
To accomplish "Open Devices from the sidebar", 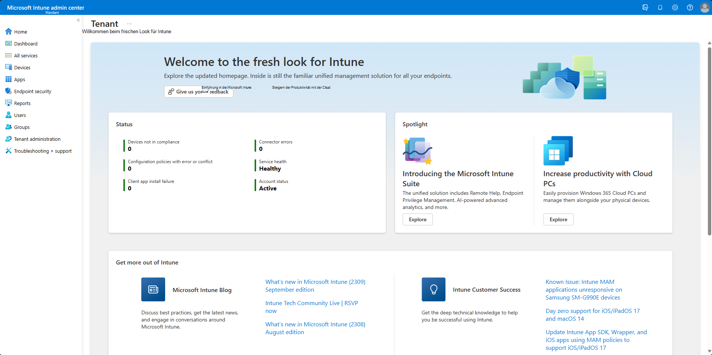I will (22, 67).
